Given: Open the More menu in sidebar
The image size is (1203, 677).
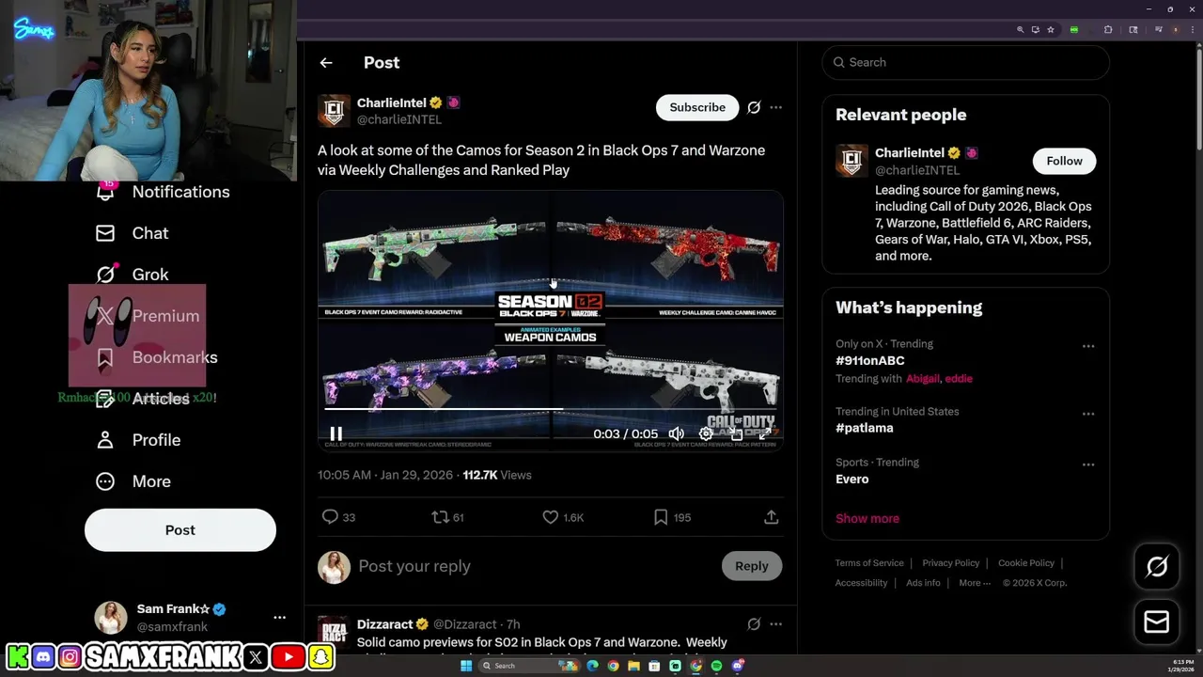Looking at the screenshot, I should (x=133, y=481).
